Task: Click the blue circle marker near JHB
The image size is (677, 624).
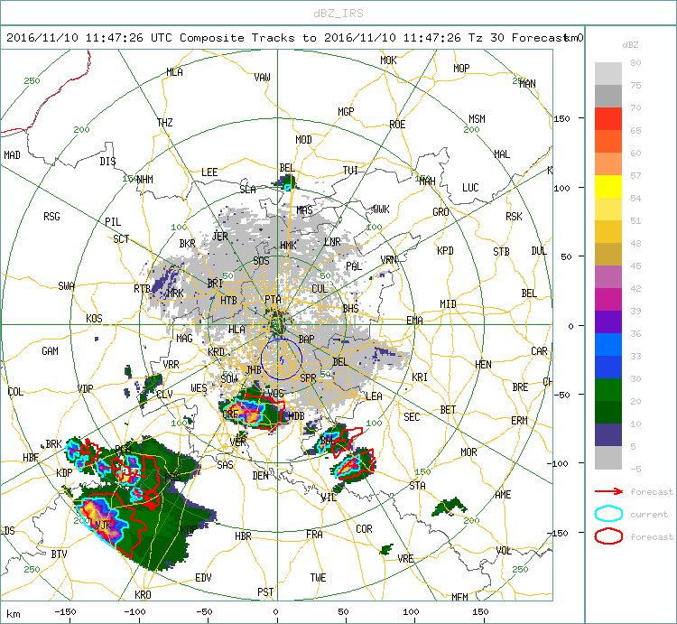Action: click(281, 359)
